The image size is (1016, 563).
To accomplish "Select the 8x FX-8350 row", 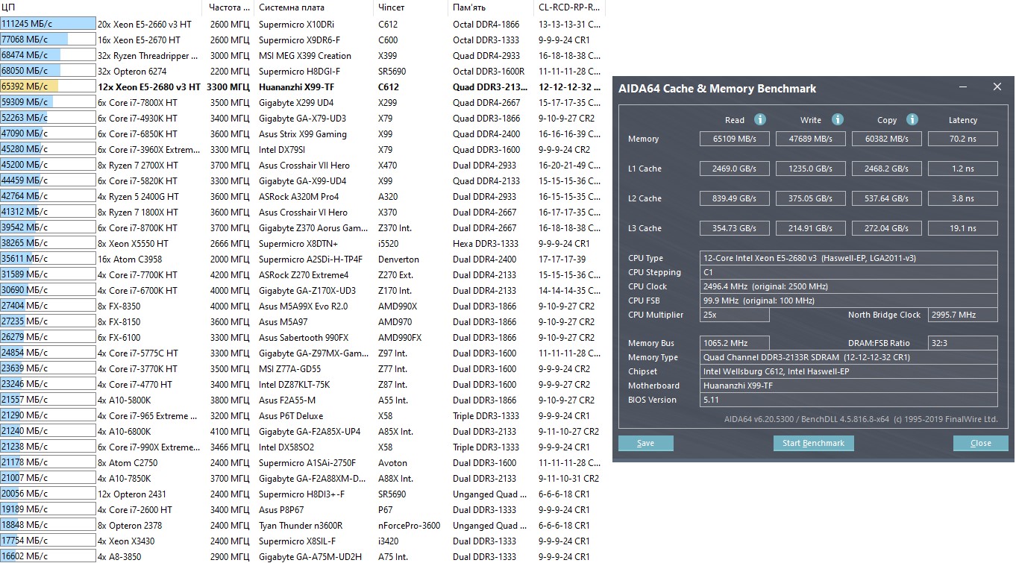I will 302,306.
